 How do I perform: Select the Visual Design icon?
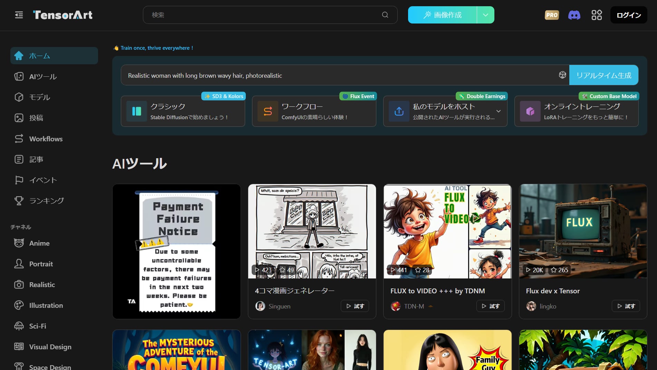(x=19, y=347)
